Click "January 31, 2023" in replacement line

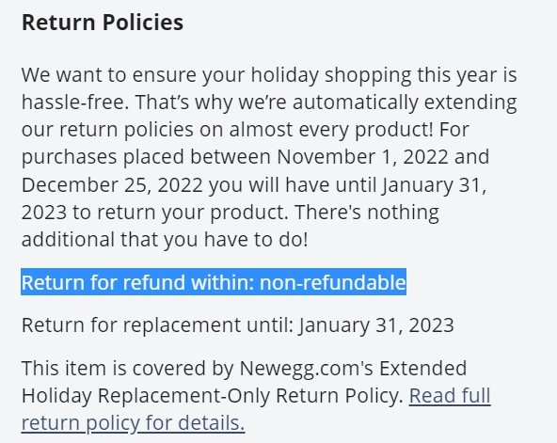tap(375, 324)
